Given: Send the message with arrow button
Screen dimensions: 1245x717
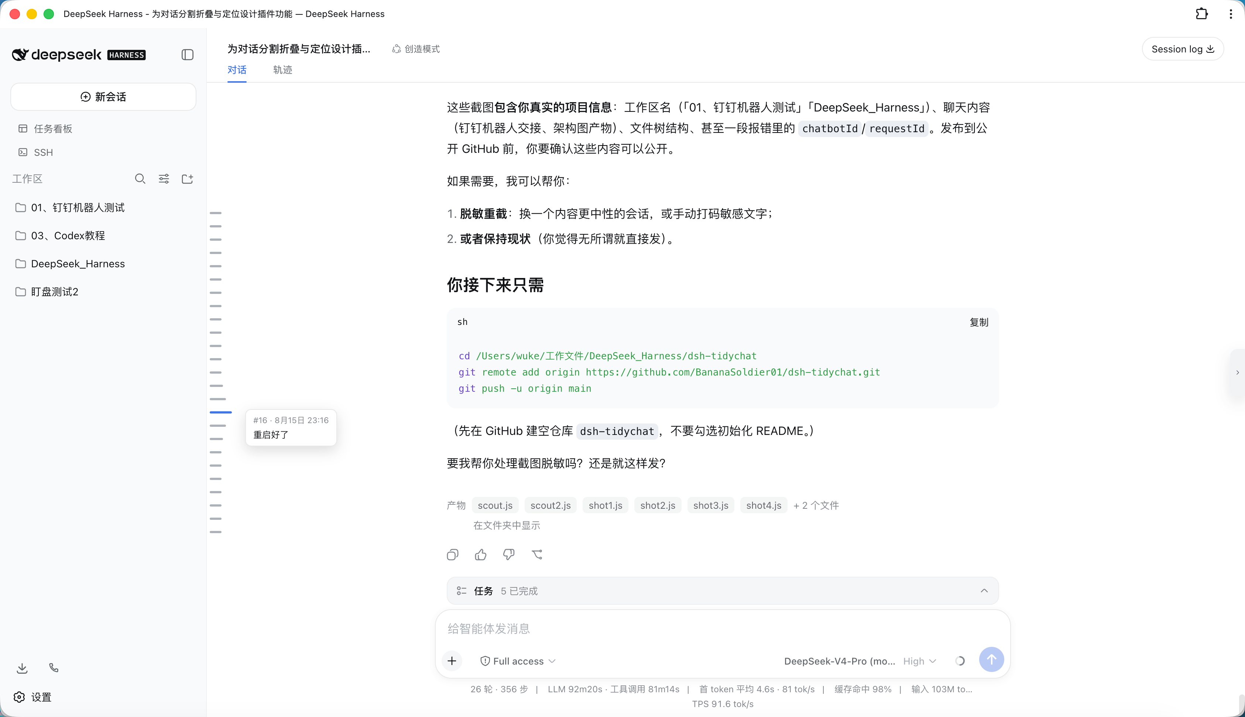Looking at the screenshot, I should (x=991, y=659).
